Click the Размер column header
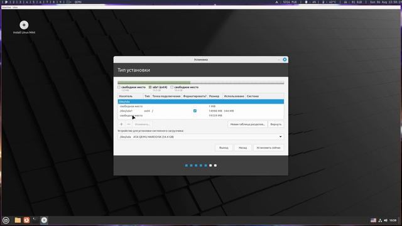Viewport: 402px width, 226px height. (215, 96)
